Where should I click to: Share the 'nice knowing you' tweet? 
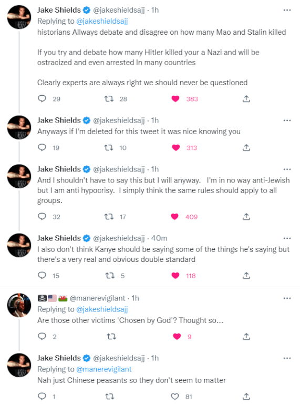(x=246, y=148)
